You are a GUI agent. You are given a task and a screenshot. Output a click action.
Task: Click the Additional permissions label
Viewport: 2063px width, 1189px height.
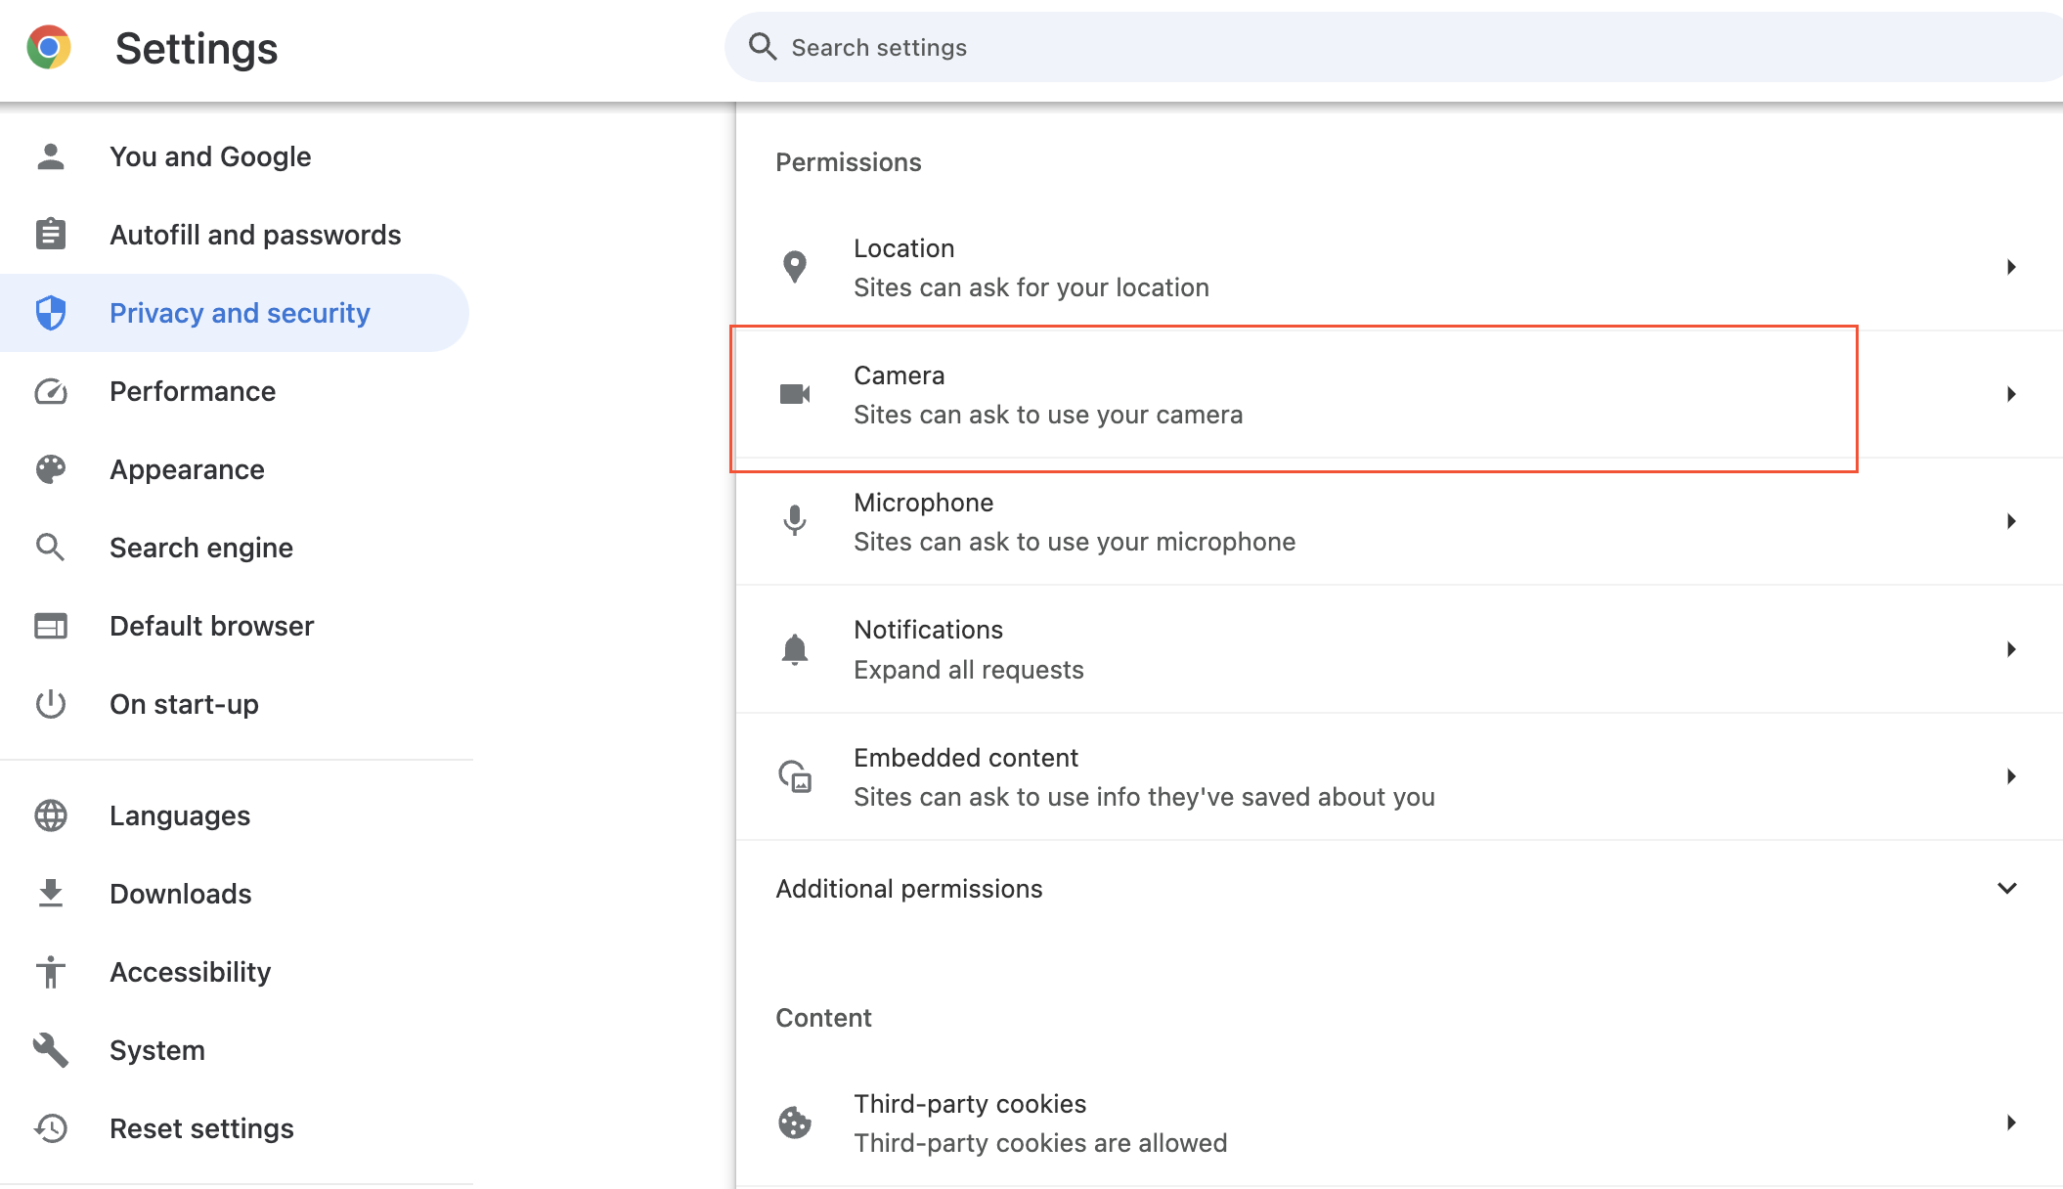908,889
